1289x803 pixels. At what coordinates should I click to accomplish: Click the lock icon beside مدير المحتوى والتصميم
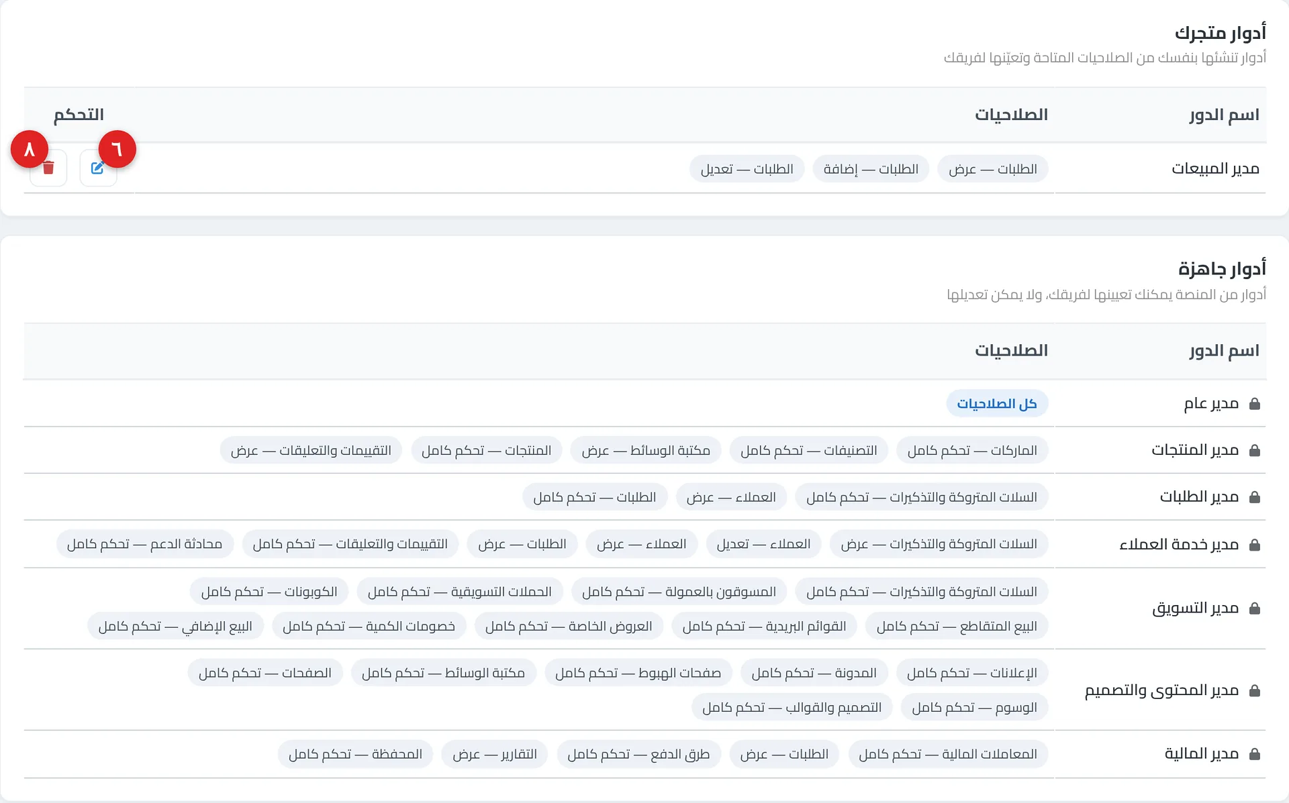(1254, 690)
